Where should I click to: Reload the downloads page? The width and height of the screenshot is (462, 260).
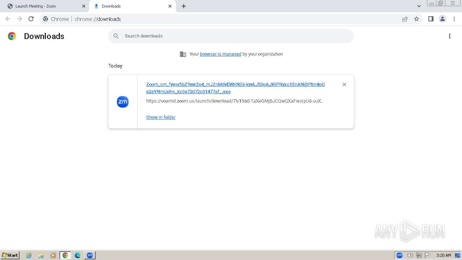(31, 19)
